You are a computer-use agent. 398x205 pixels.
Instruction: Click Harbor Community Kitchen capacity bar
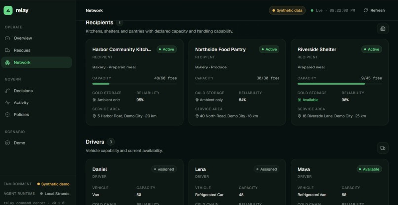click(134, 84)
